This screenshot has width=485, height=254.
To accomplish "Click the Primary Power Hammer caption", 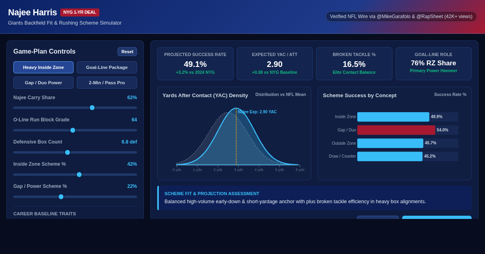I will (434, 71).
